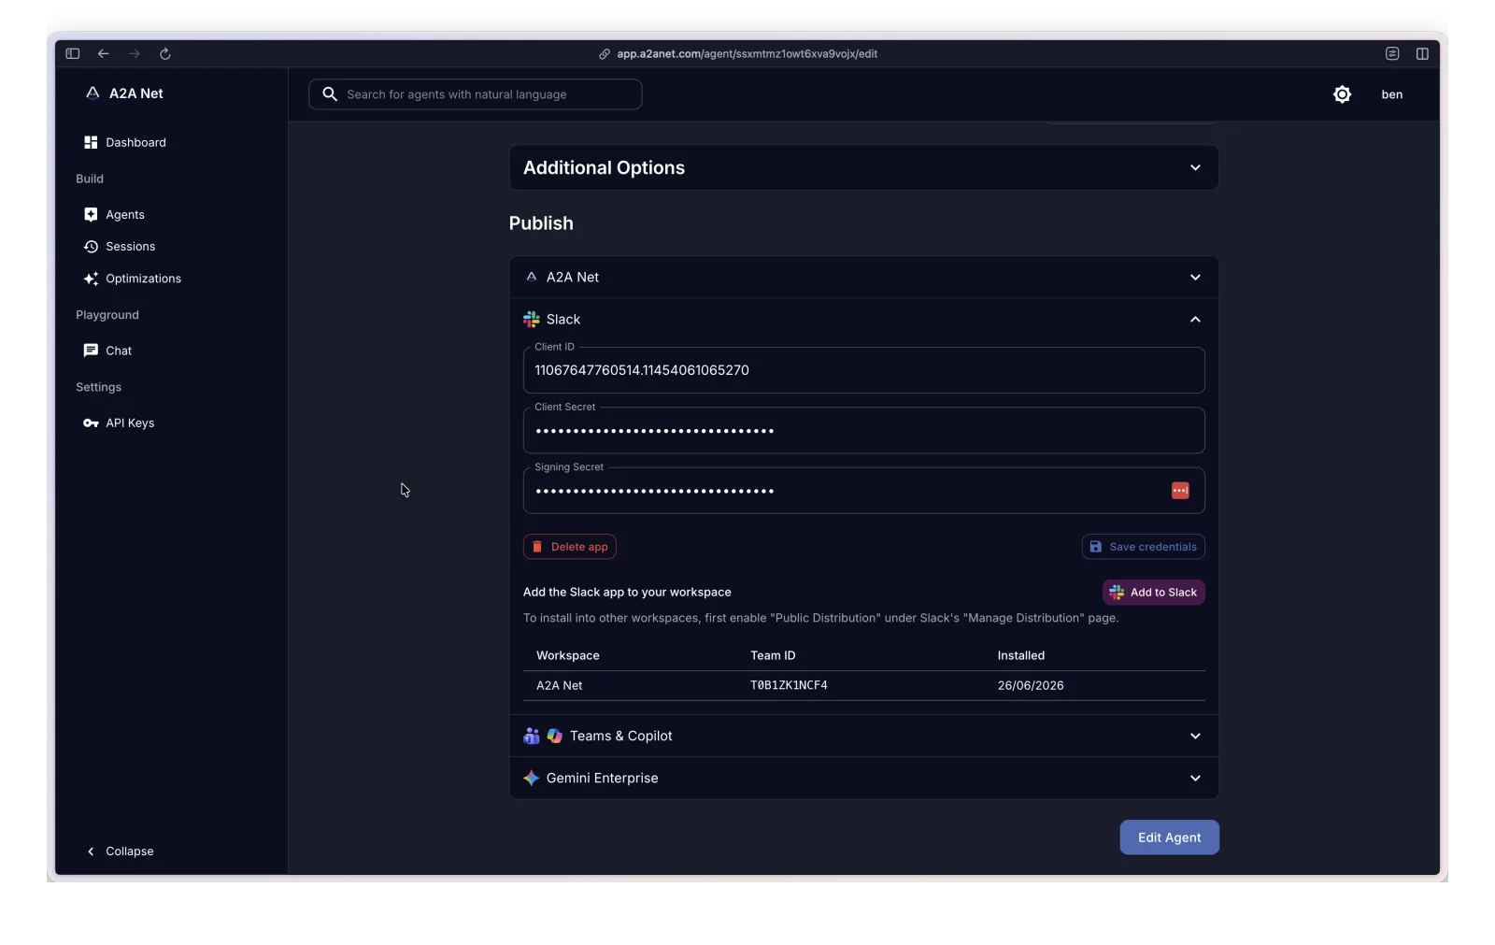Click the Team ID T0B1ZK1NCF4 cell
The width and height of the screenshot is (1495, 945).
point(789,686)
